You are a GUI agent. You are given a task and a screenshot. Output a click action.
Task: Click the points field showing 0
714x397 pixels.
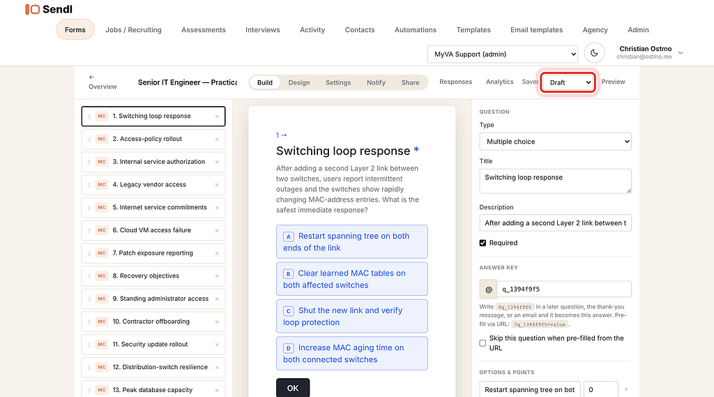[x=600, y=389]
